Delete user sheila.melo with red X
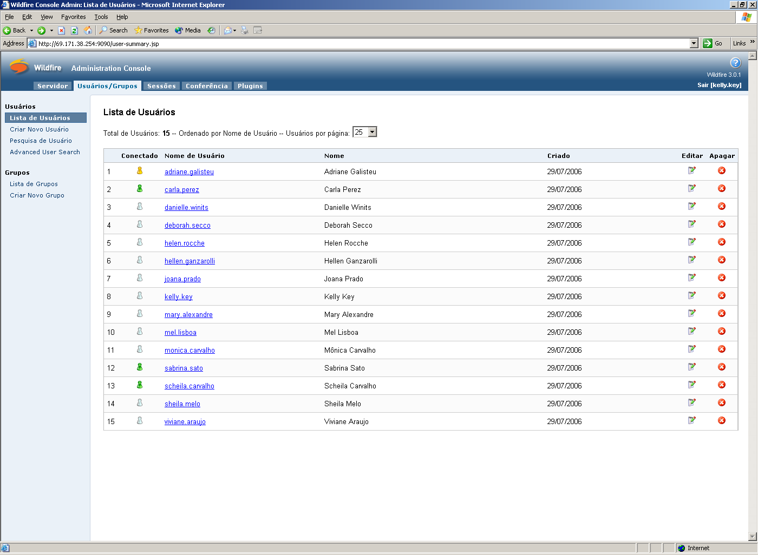Screen dimensions: 758x555 (722, 402)
